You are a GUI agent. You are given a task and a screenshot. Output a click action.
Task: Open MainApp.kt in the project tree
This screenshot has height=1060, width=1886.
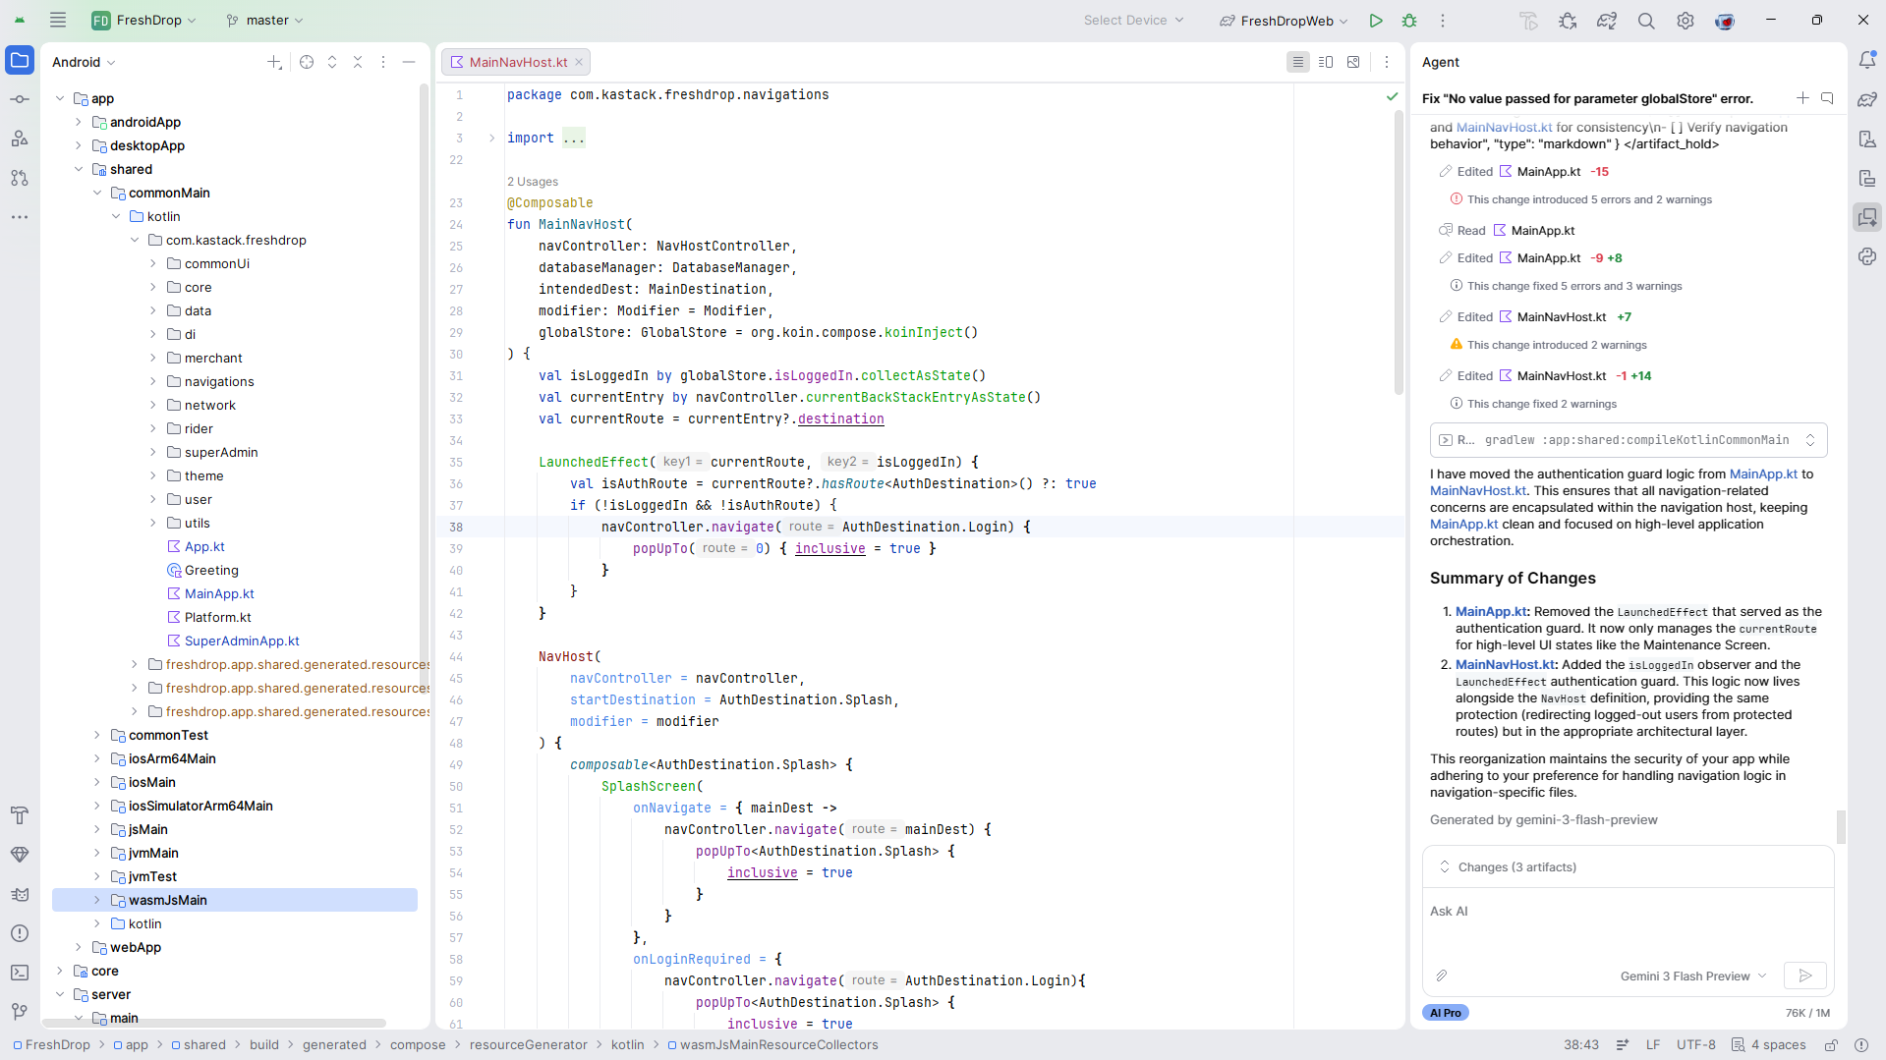coord(219,594)
